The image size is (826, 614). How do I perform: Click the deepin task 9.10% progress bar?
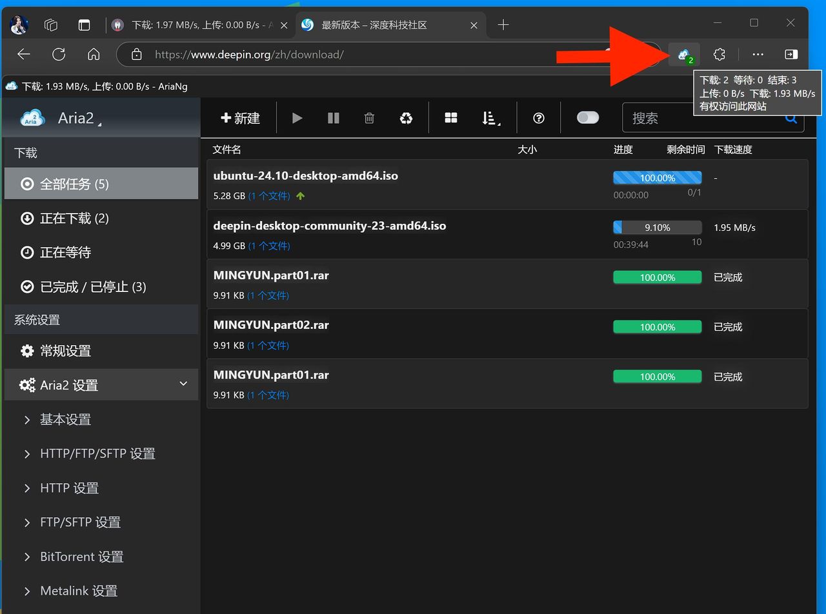click(657, 227)
